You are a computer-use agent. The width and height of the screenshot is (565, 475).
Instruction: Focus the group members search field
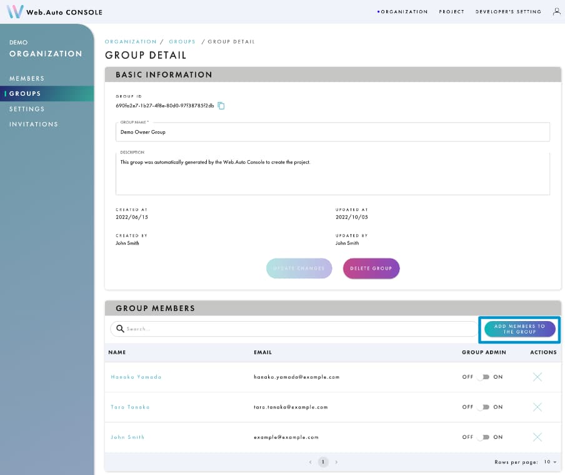[294, 329]
